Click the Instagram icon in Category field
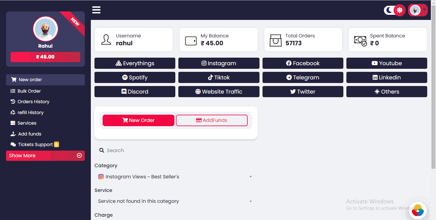The image size is (436, 220). [x=101, y=177]
